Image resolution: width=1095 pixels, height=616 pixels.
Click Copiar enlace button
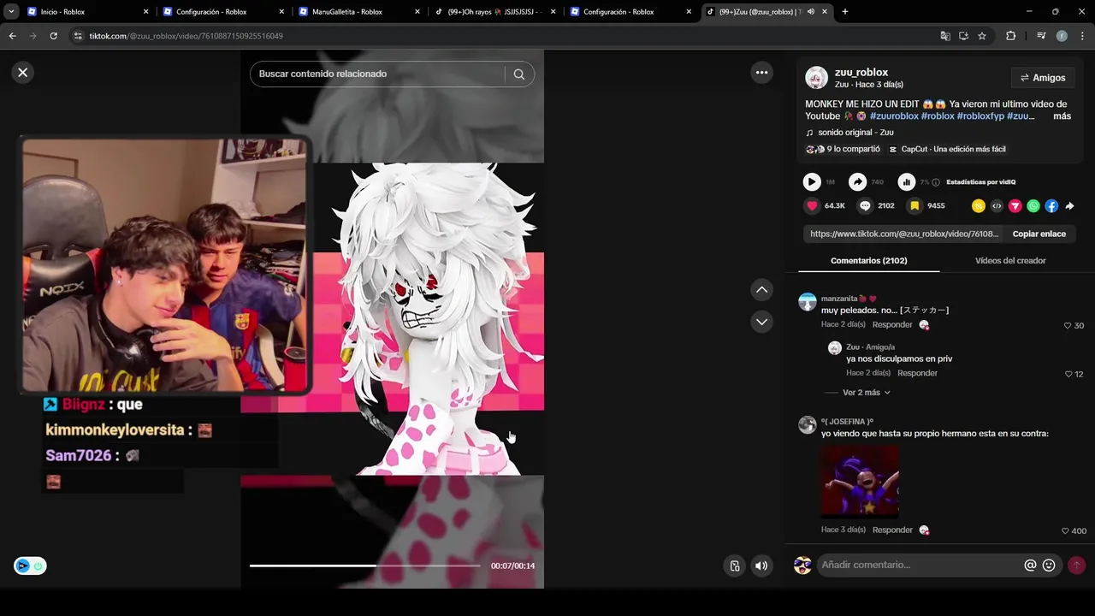coord(1039,234)
